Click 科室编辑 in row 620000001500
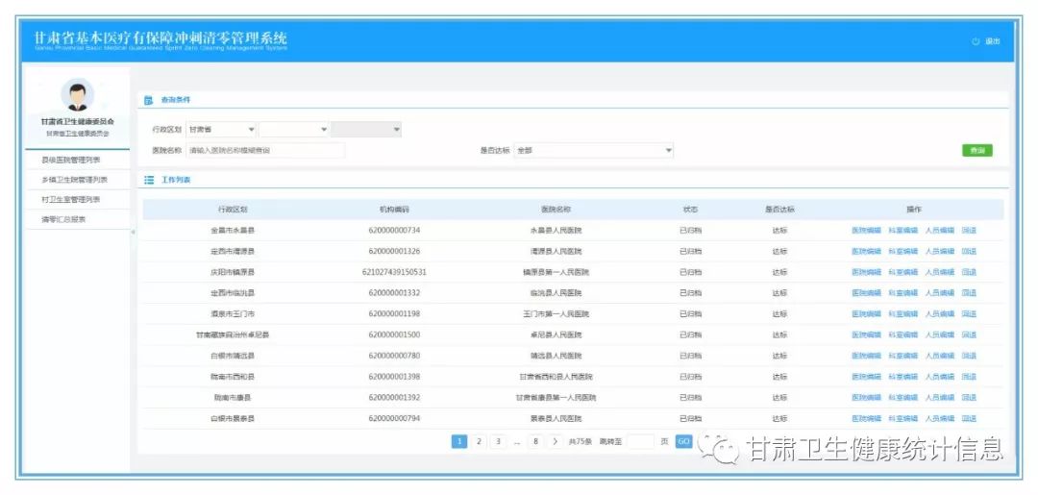 [902, 334]
